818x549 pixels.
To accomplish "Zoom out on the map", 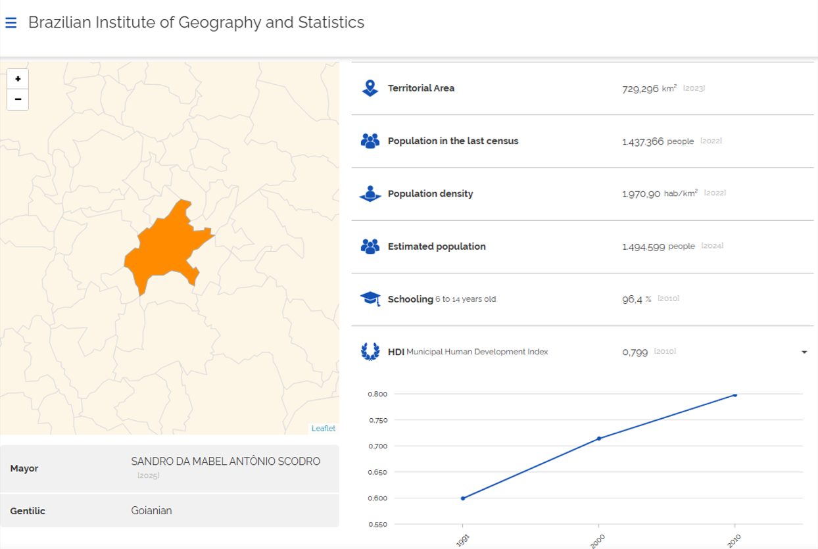I will 18,100.
